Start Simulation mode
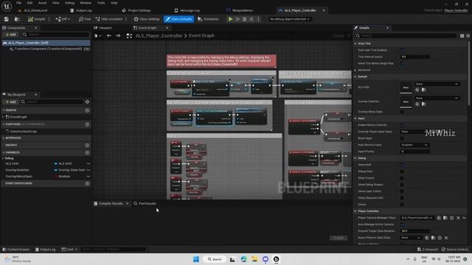The width and height of the screenshot is (472, 265). tap(208, 19)
